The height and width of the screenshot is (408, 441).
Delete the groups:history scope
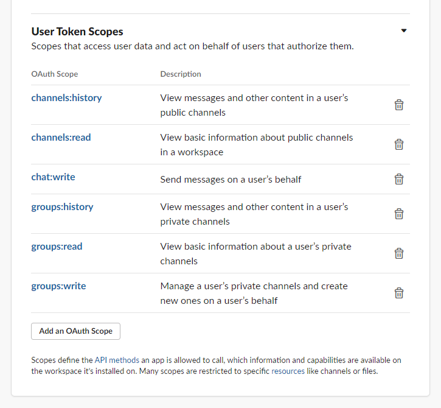coord(399,214)
